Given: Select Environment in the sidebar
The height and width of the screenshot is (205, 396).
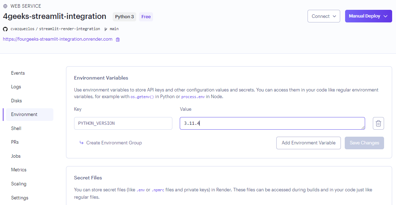Looking at the screenshot, I should point(29,115).
